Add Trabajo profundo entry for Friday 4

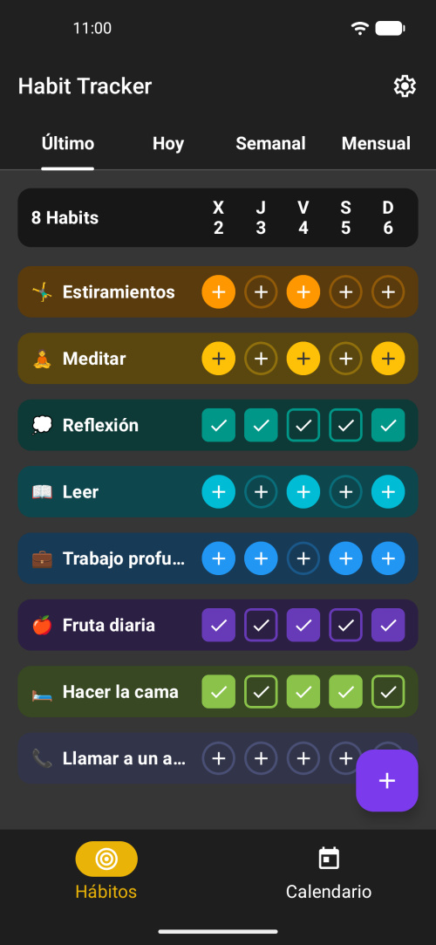point(303,558)
